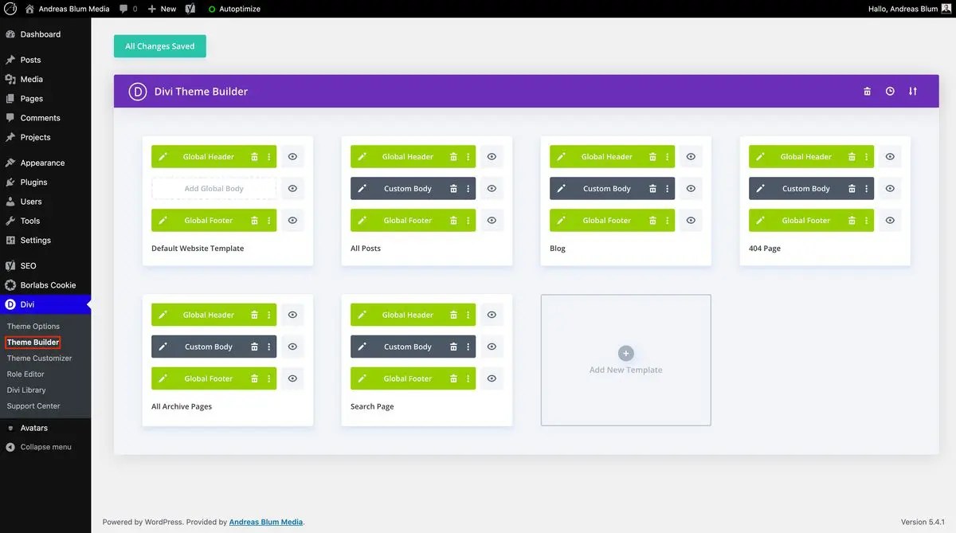Screen dimensions: 956x533
Task: Open Autoptimize in admin bar
Action: (235, 9)
